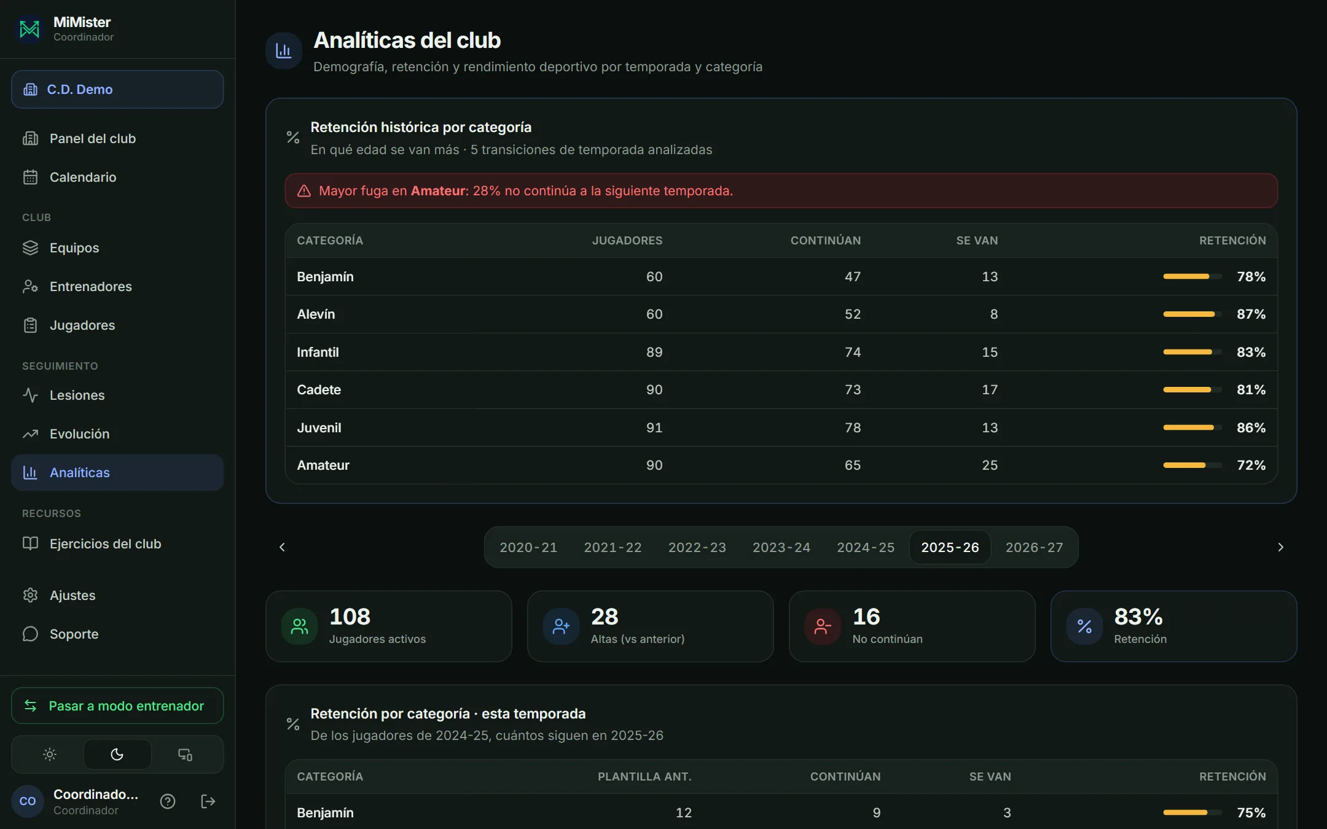Select dark theme moon toggle
The image size is (1327, 829).
(x=117, y=754)
